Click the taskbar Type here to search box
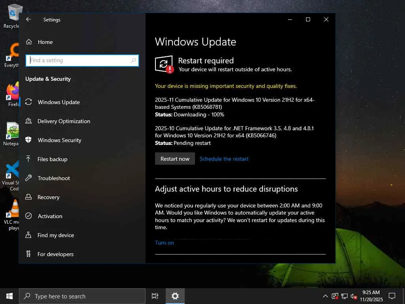Viewport: 405px width, 304px height. pyautogui.click(x=82, y=296)
